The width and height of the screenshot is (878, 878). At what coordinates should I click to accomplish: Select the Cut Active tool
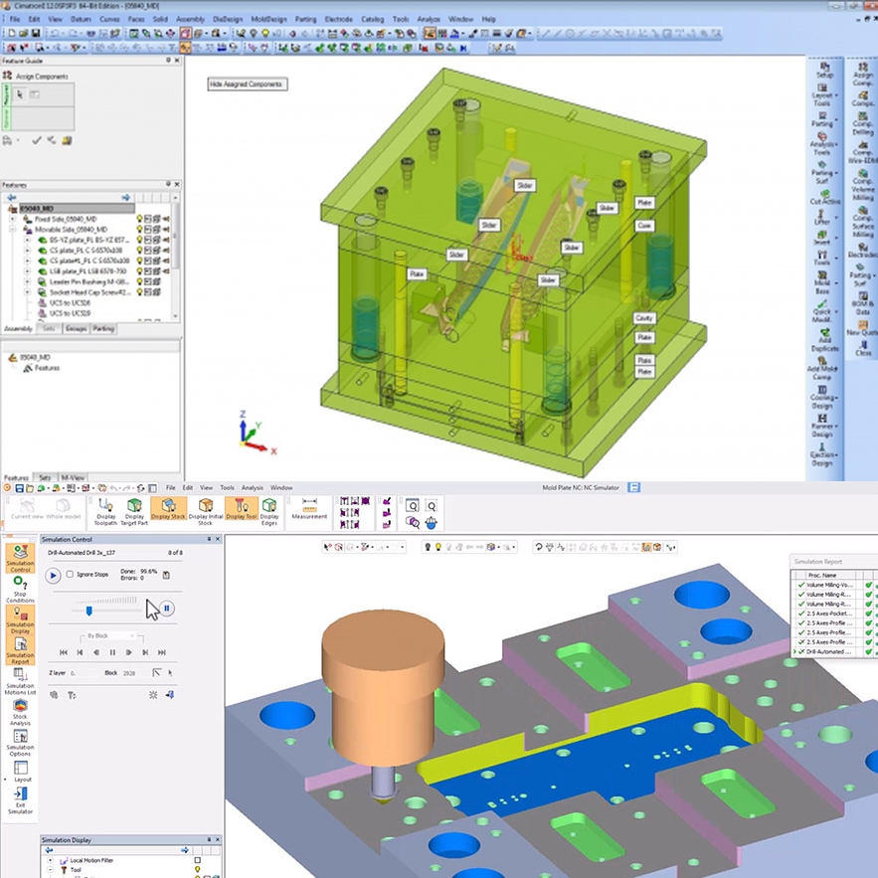824,197
